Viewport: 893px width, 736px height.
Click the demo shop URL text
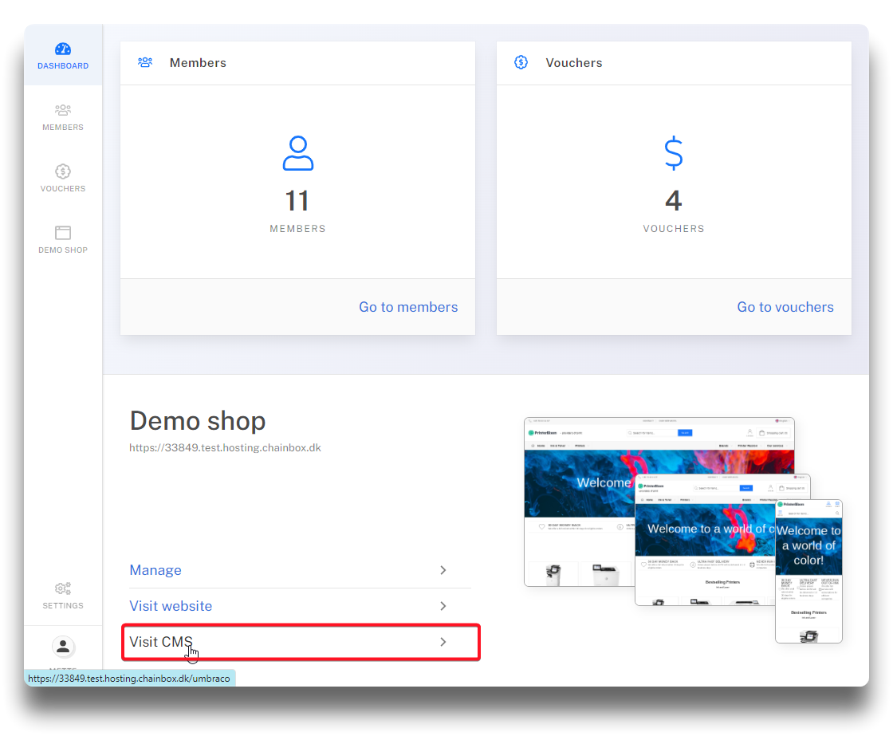225,448
